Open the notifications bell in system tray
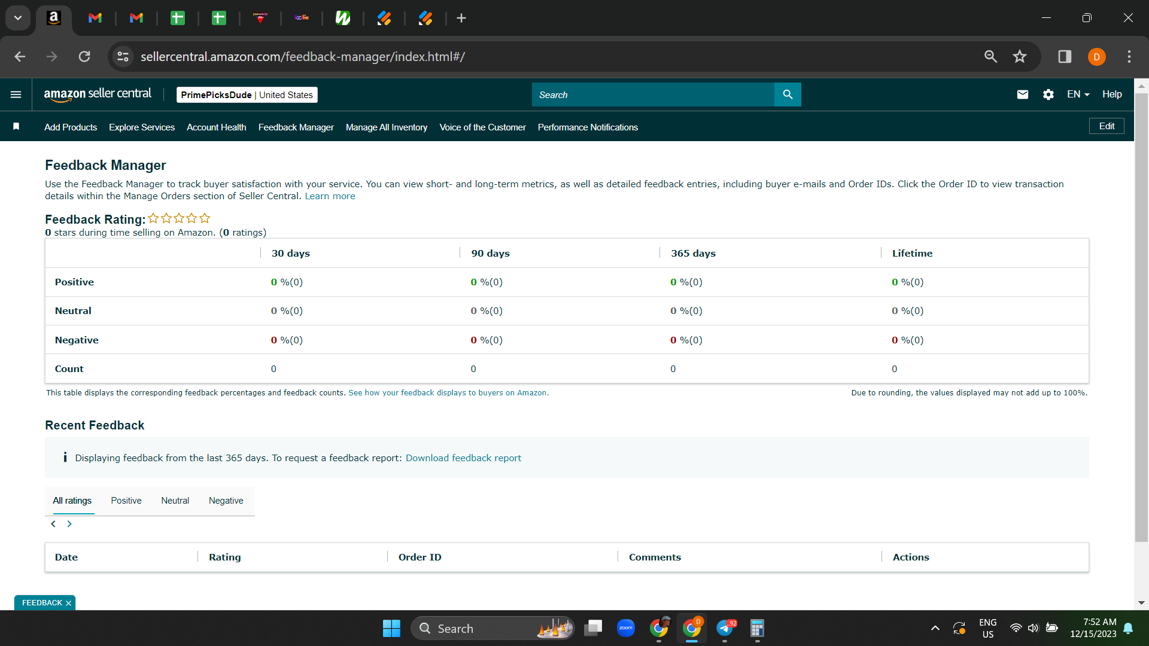This screenshot has height=646, width=1149. 1128,628
